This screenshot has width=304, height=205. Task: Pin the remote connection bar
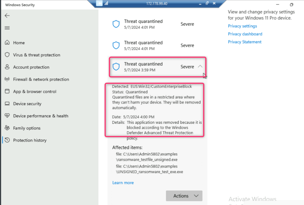click(99, 4)
